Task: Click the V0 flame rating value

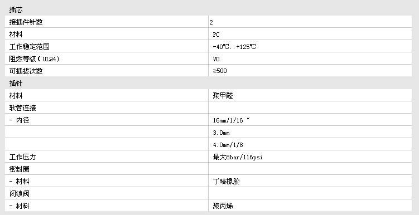Action: click(216, 59)
